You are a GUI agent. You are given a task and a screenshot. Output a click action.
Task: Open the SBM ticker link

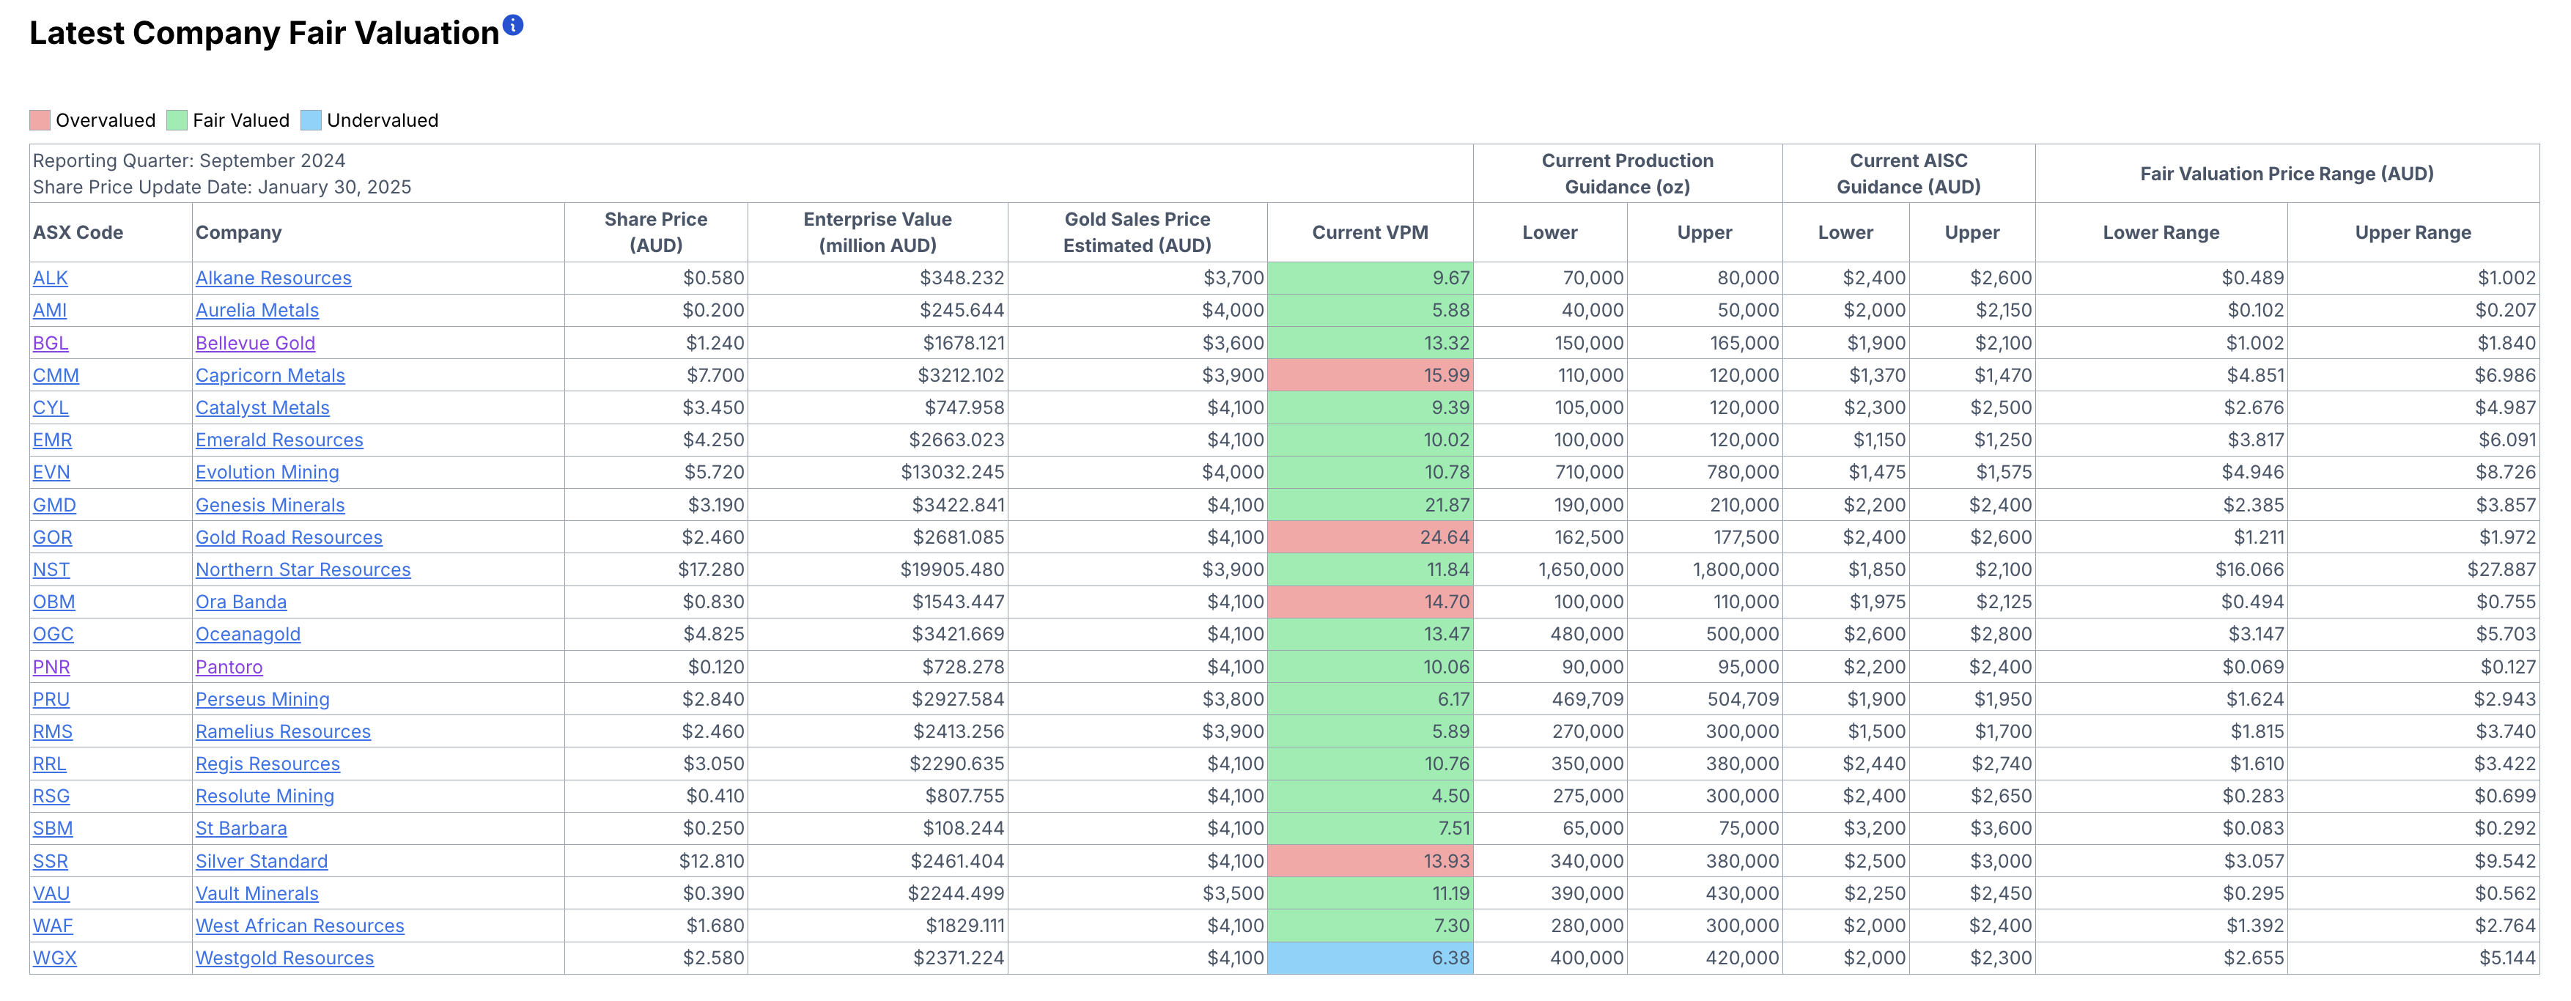[53, 828]
